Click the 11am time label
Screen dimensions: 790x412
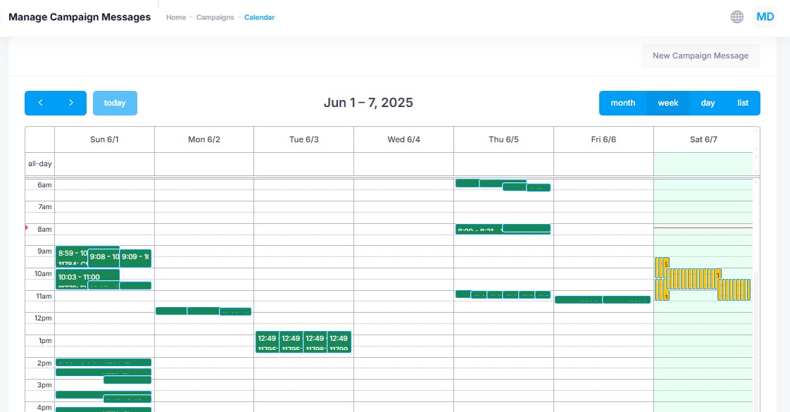click(44, 296)
